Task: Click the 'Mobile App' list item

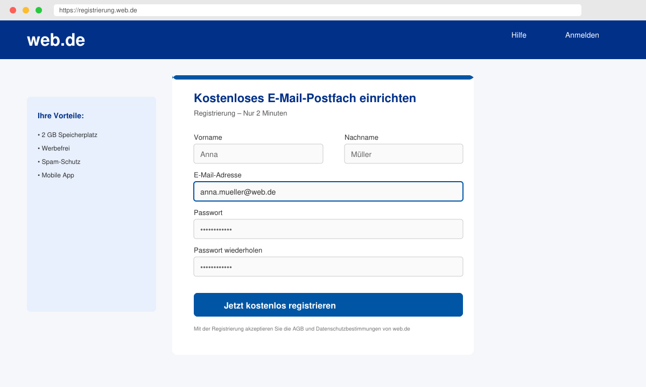Action: click(56, 175)
